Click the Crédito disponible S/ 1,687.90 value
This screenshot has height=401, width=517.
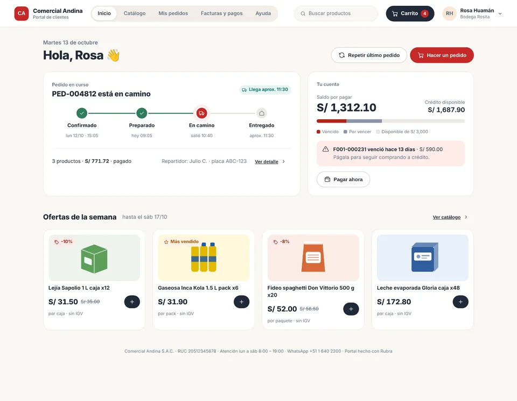click(x=446, y=110)
